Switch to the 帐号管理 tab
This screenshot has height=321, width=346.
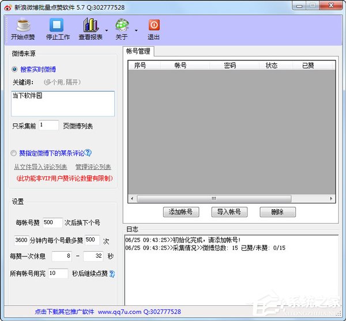click(138, 51)
